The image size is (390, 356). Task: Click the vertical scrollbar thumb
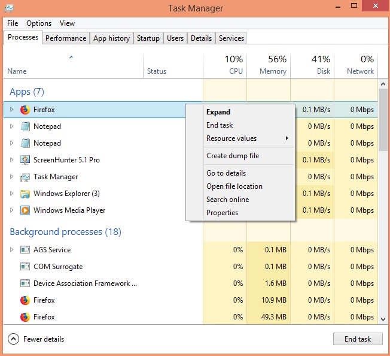pyautogui.click(x=383, y=120)
